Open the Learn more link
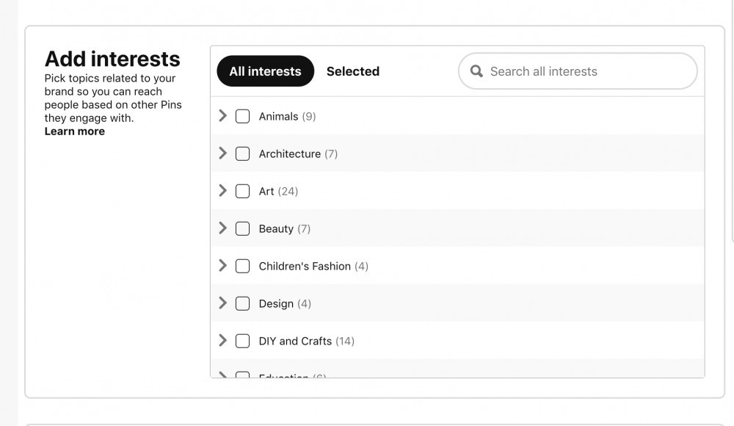The width and height of the screenshot is (734, 426). click(74, 131)
